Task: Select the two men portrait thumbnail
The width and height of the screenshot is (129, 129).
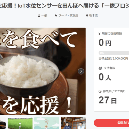Action: click(x=73, y=123)
